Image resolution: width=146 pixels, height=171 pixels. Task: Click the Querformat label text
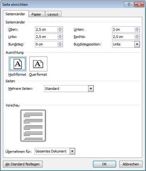click(38, 75)
